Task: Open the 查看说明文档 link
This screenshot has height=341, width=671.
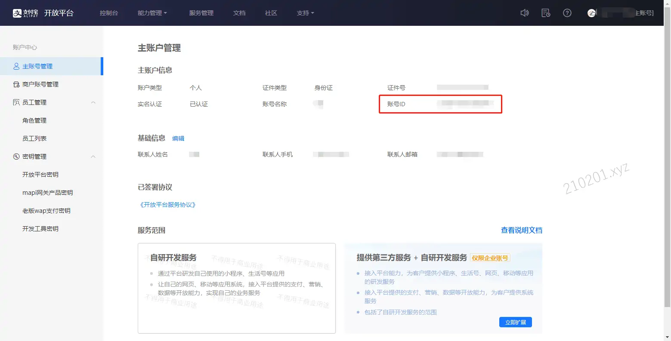Action: pos(522,230)
